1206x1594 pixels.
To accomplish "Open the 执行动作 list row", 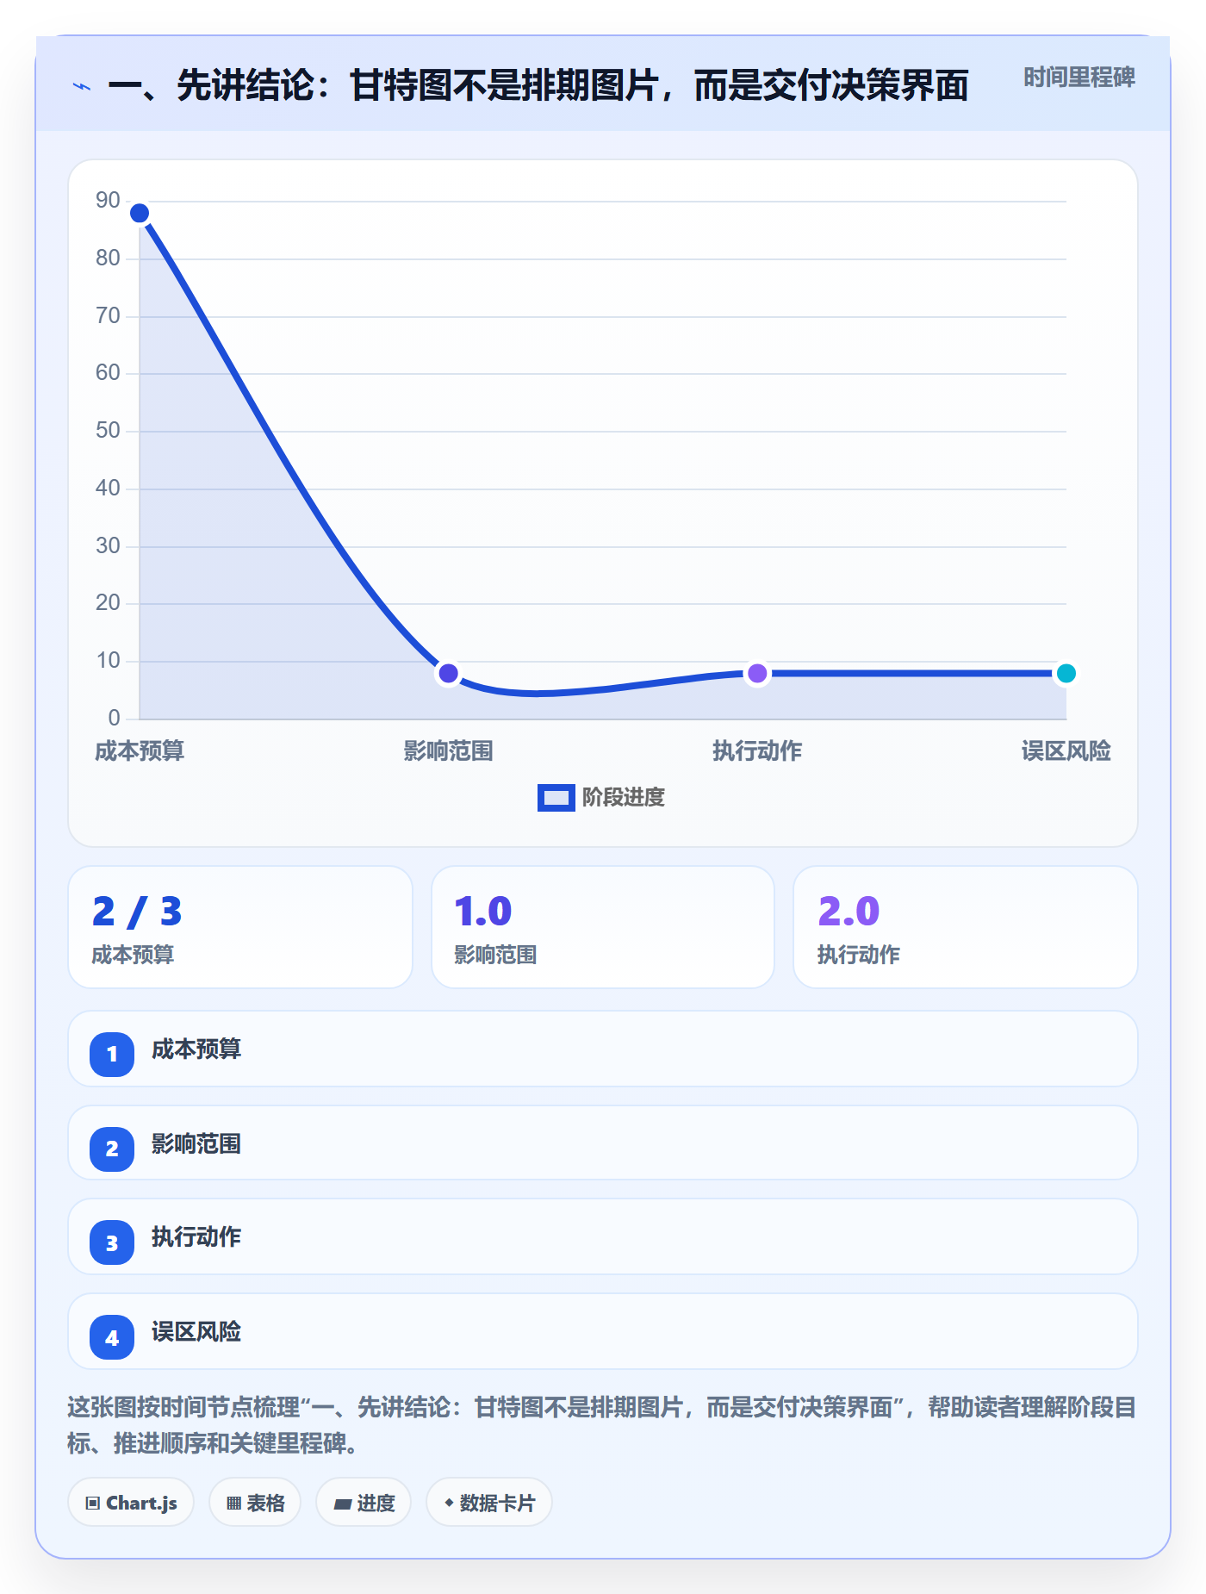I will click(603, 1236).
